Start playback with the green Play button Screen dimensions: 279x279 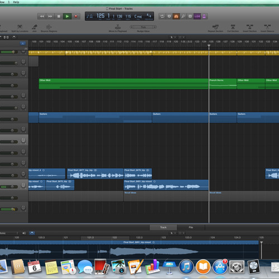[x=67, y=16]
